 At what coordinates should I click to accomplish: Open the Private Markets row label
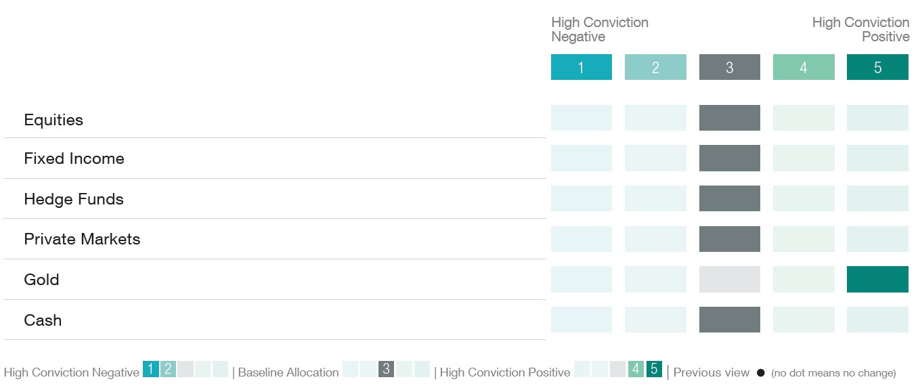click(x=82, y=239)
